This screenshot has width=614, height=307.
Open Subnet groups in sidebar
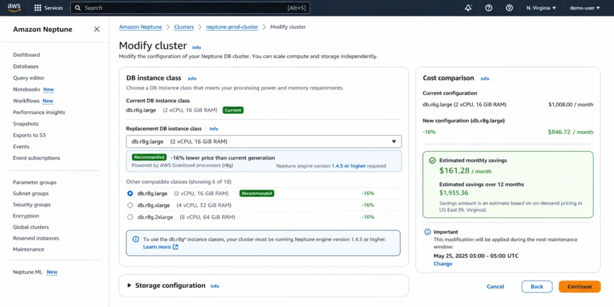click(31, 194)
